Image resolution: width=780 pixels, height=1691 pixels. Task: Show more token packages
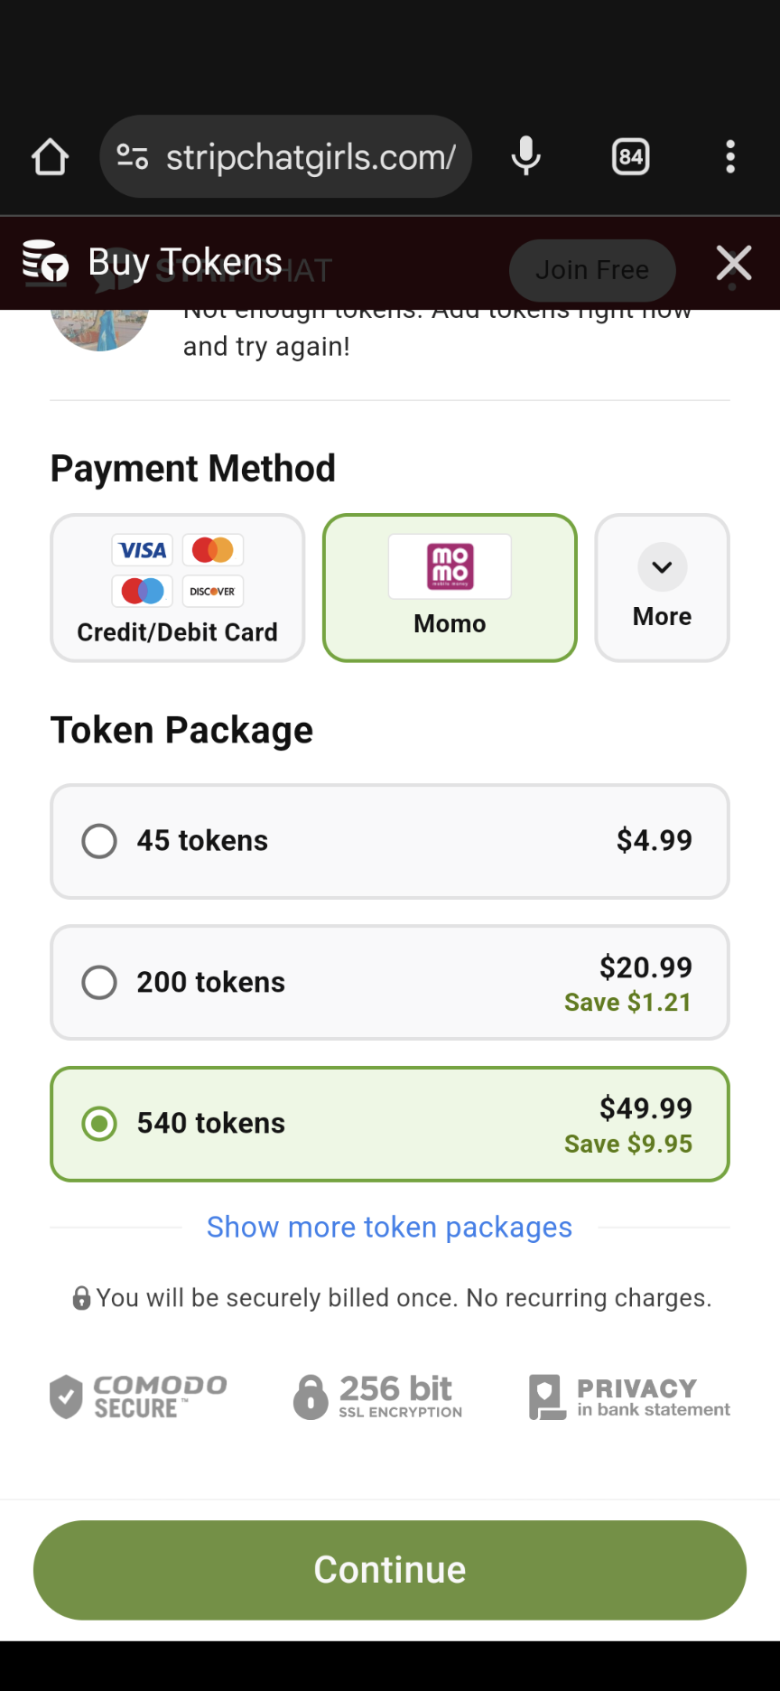(389, 1228)
